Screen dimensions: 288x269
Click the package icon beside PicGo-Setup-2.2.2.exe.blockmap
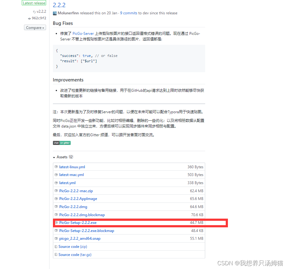tap(56, 230)
